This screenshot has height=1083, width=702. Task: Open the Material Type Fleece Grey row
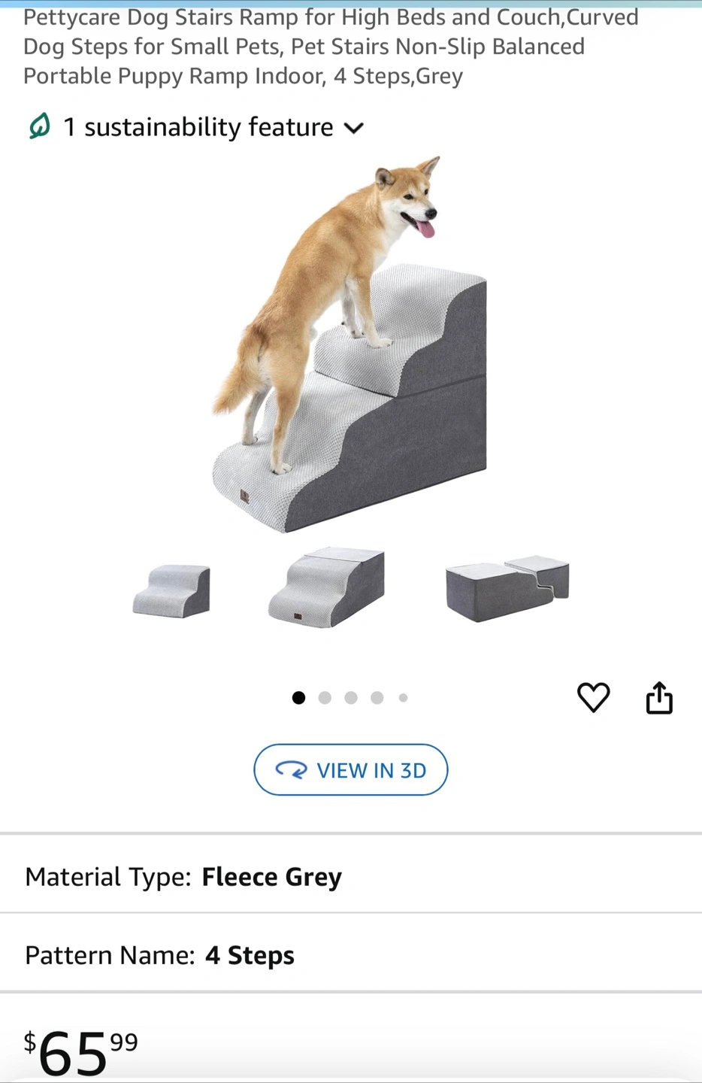click(351, 877)
